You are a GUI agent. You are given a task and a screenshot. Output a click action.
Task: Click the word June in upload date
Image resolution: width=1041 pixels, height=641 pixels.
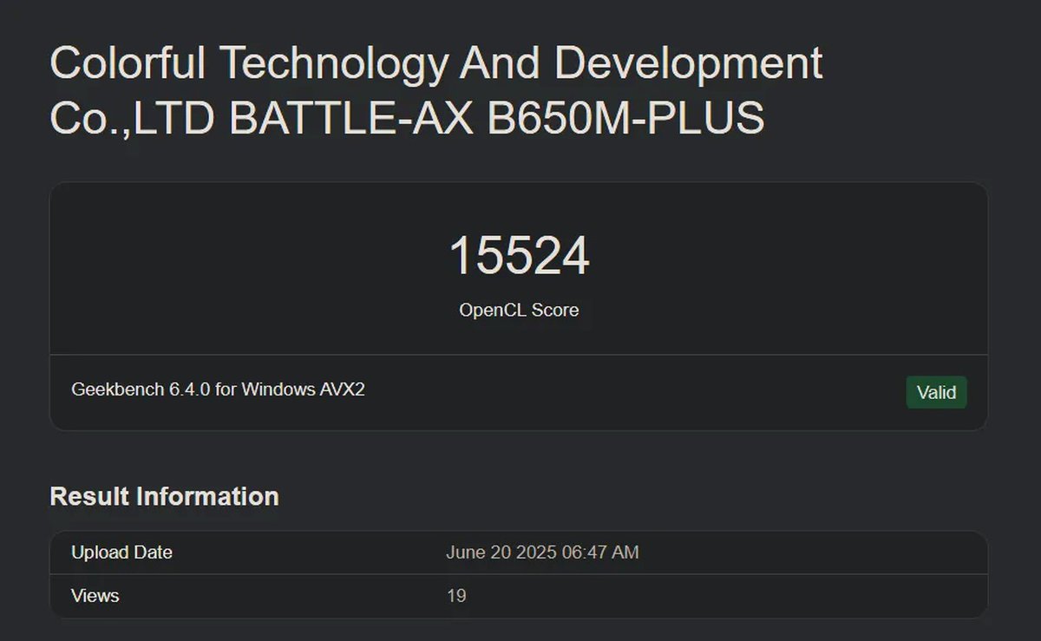467,553
